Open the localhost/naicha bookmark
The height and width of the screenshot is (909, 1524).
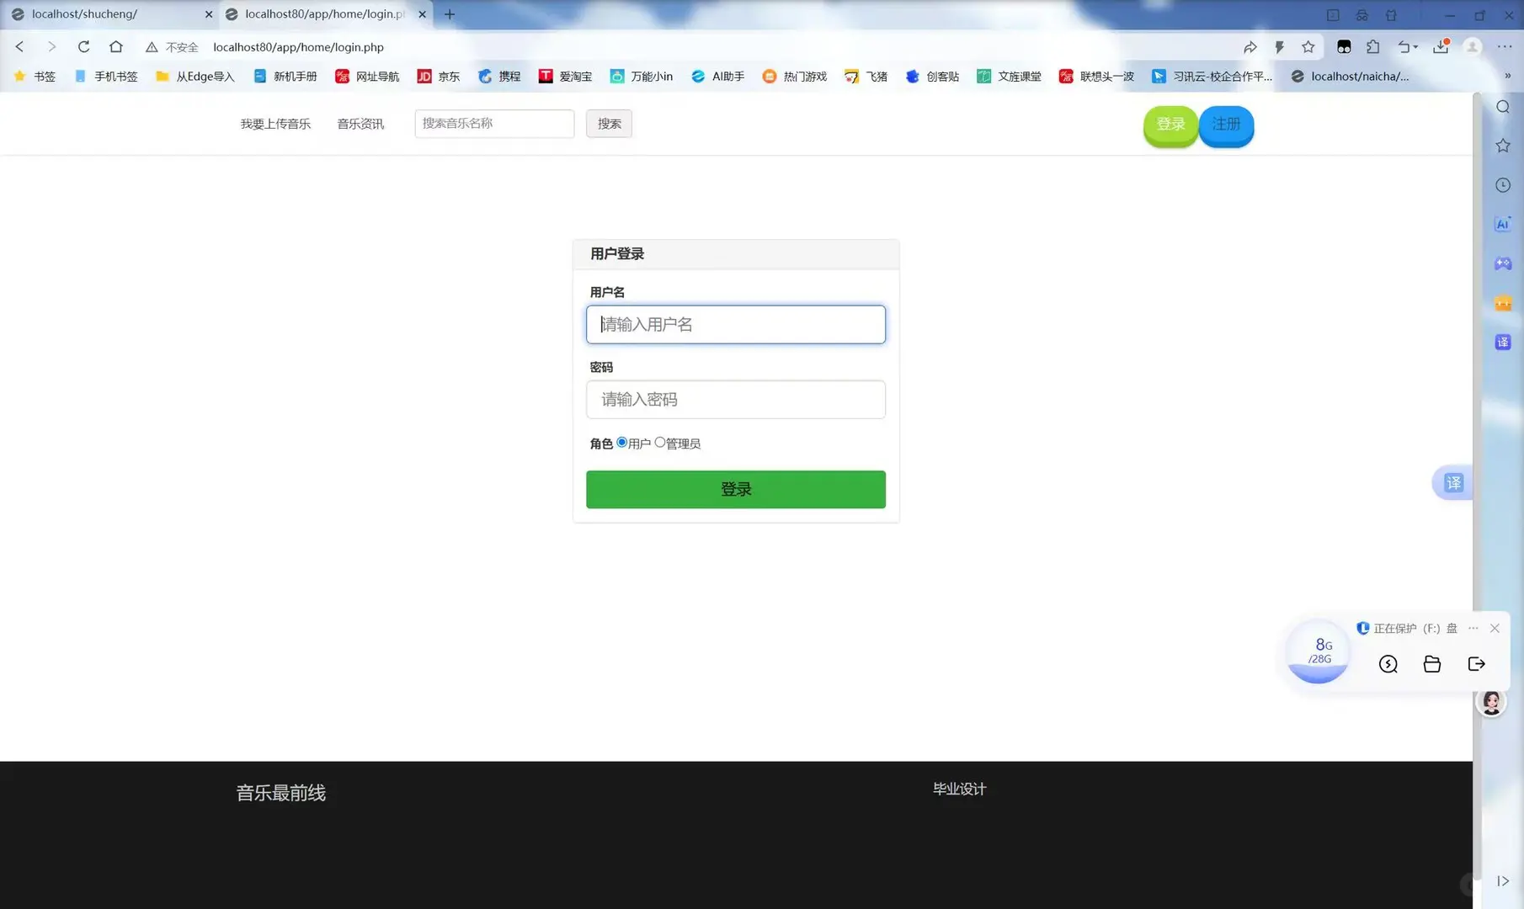pyautogui.click(x=1350, y=77)
